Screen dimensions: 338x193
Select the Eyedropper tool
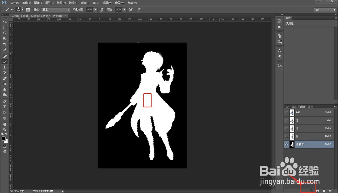point(4,50)
